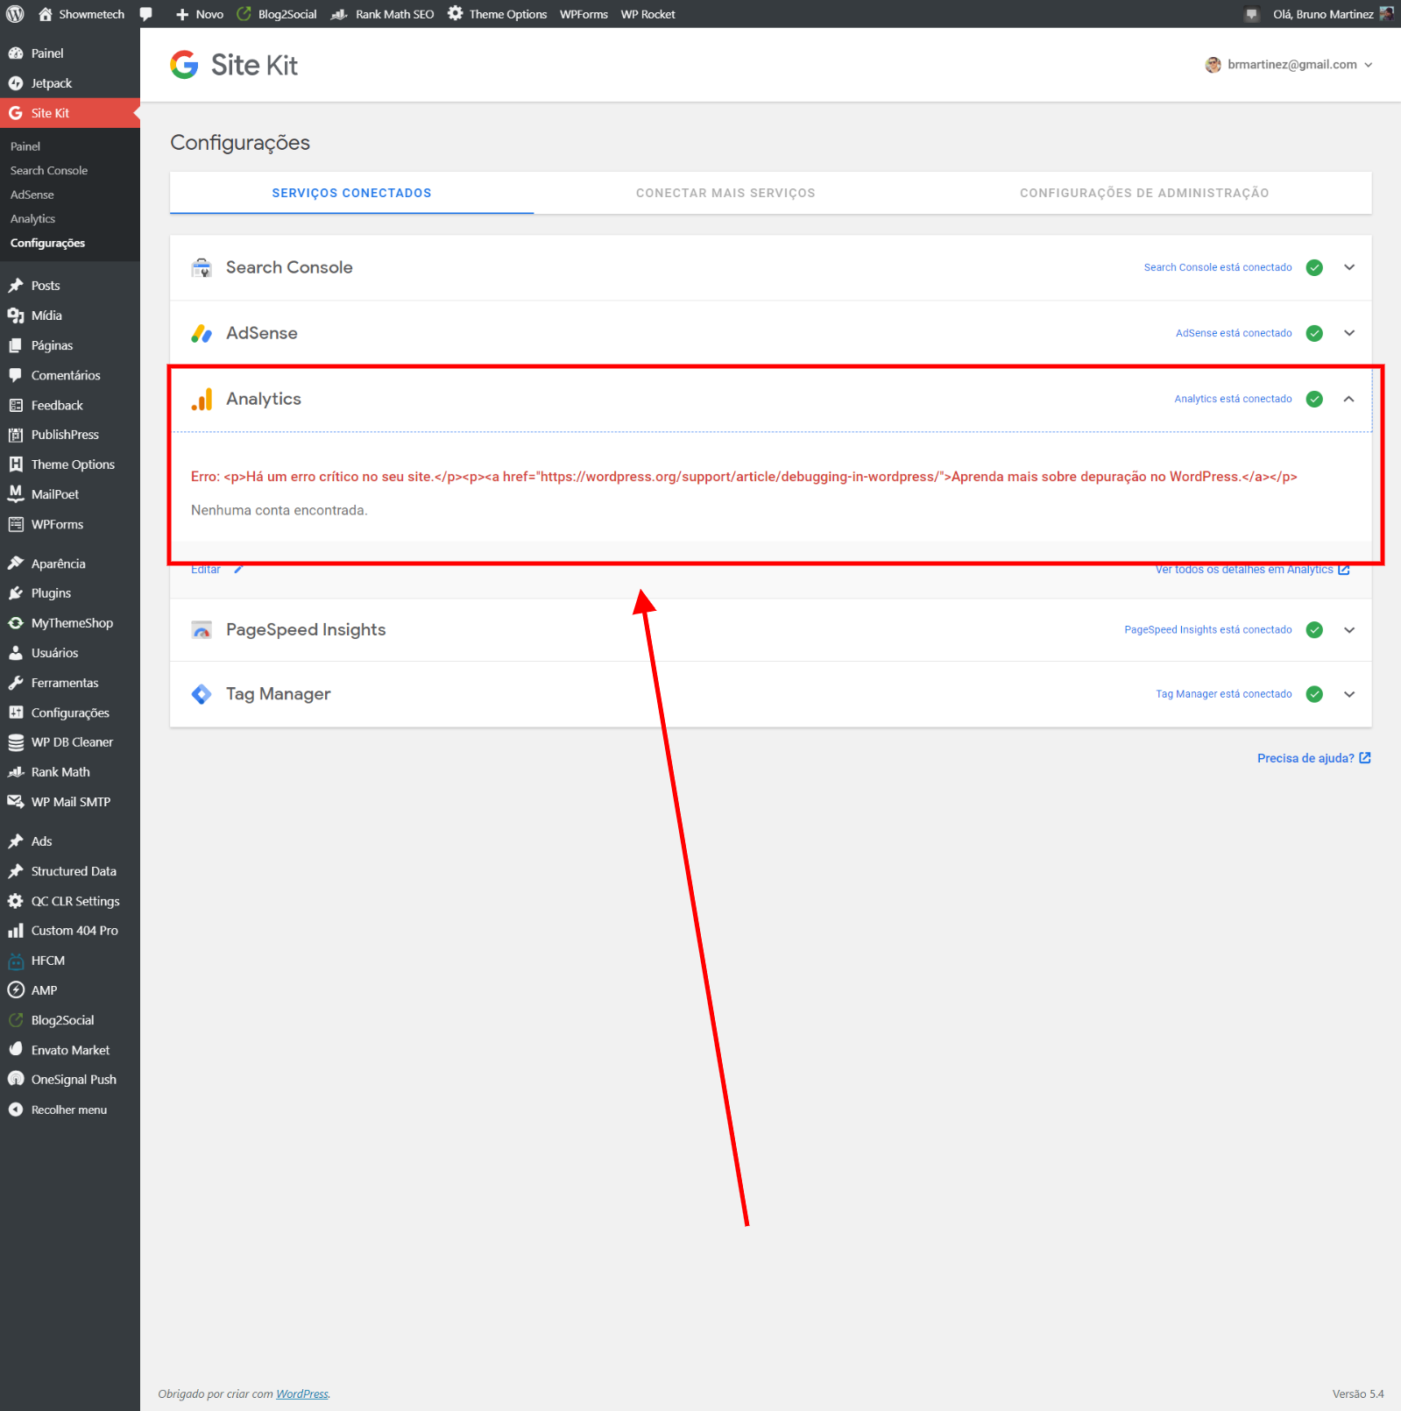Click 'Nenhuma conta encontrada.' text
This screenshot has width=1401, height=1411.
pos(279,510)
